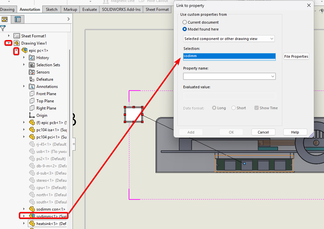Image resolution: width=324 pixels, height=229 pixels.
Task: Click the pc104 isa<1> part icon
Action: pyautogui.click(x=32, y=130)
